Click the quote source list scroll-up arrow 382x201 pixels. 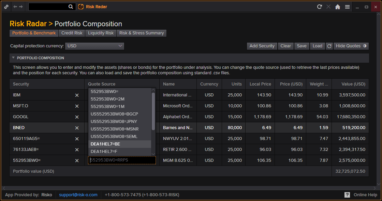[153, 90]
